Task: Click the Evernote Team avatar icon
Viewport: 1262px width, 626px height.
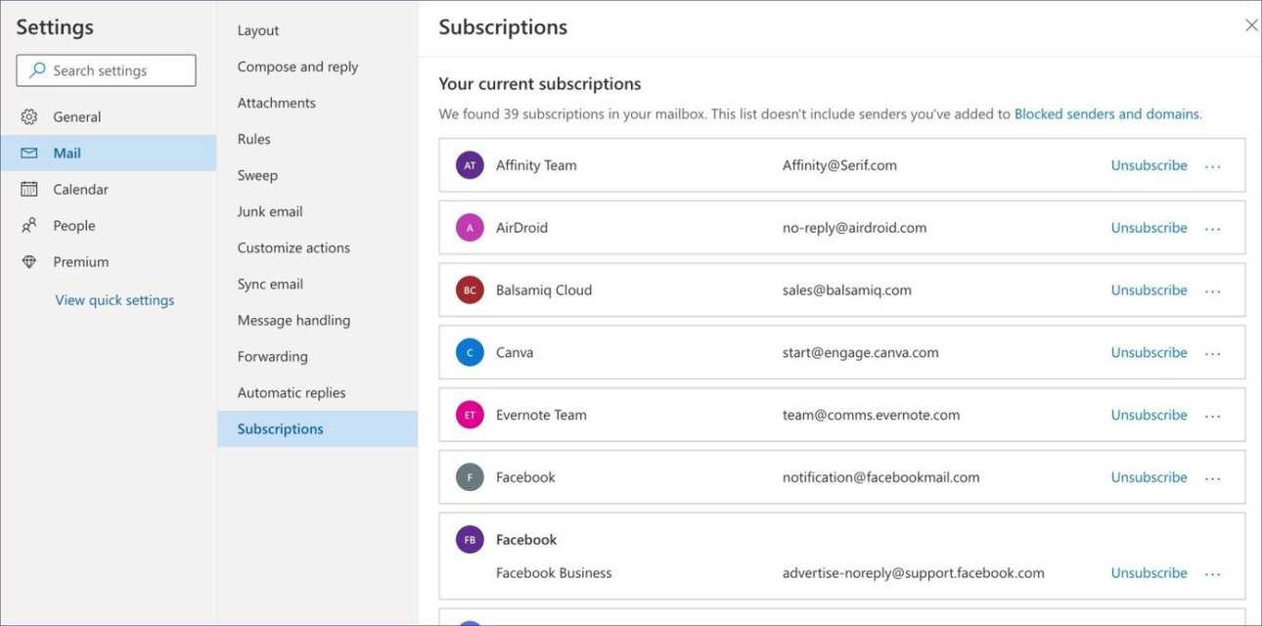Action: point(470,415)
